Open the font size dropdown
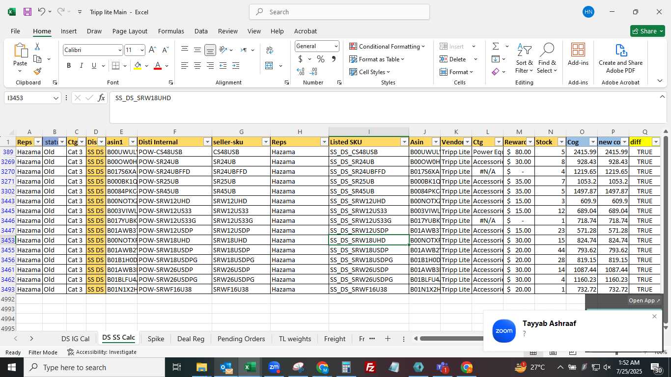Image resolution: width=671 pixels, height=377 pixels. (142, 50)
